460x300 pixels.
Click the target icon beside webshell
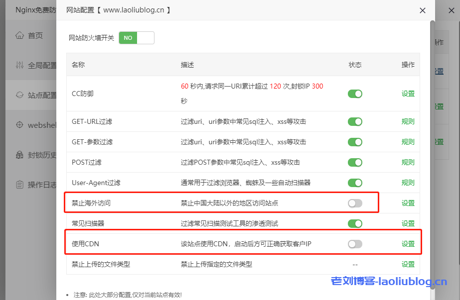[x=20, y=125]
